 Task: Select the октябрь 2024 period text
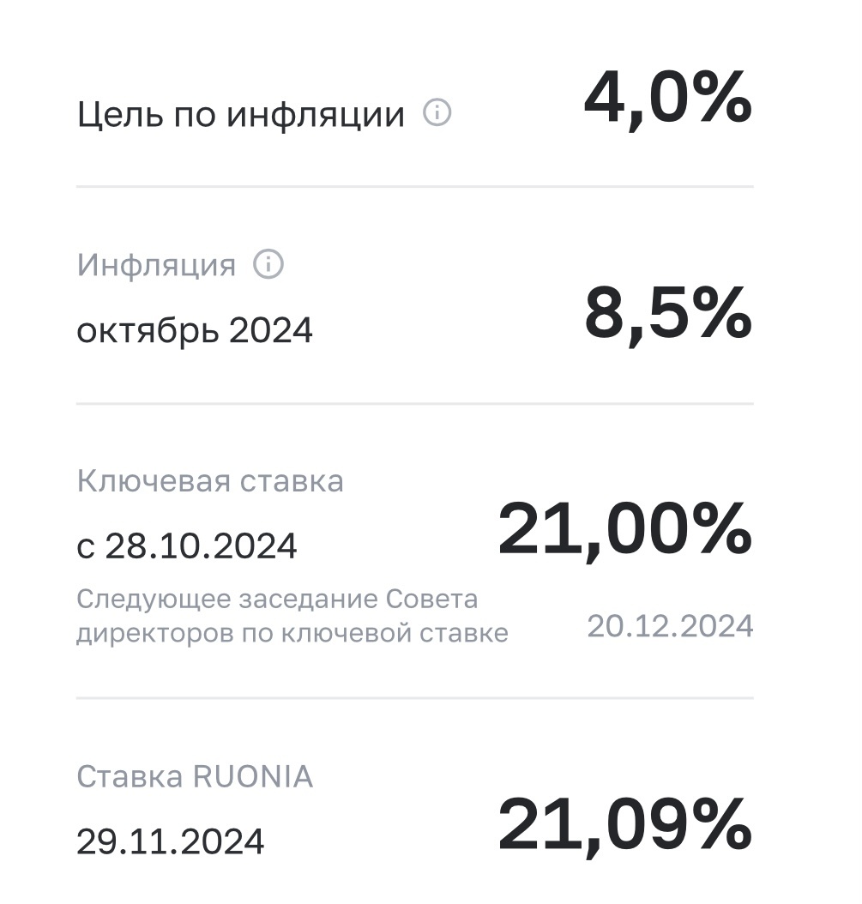(195, 330)
